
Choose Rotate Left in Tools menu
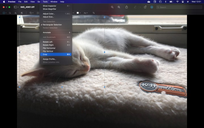click(56, 42)
